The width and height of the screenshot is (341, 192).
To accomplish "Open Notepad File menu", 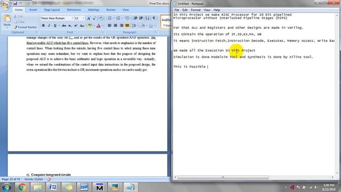I will (176, 10).
